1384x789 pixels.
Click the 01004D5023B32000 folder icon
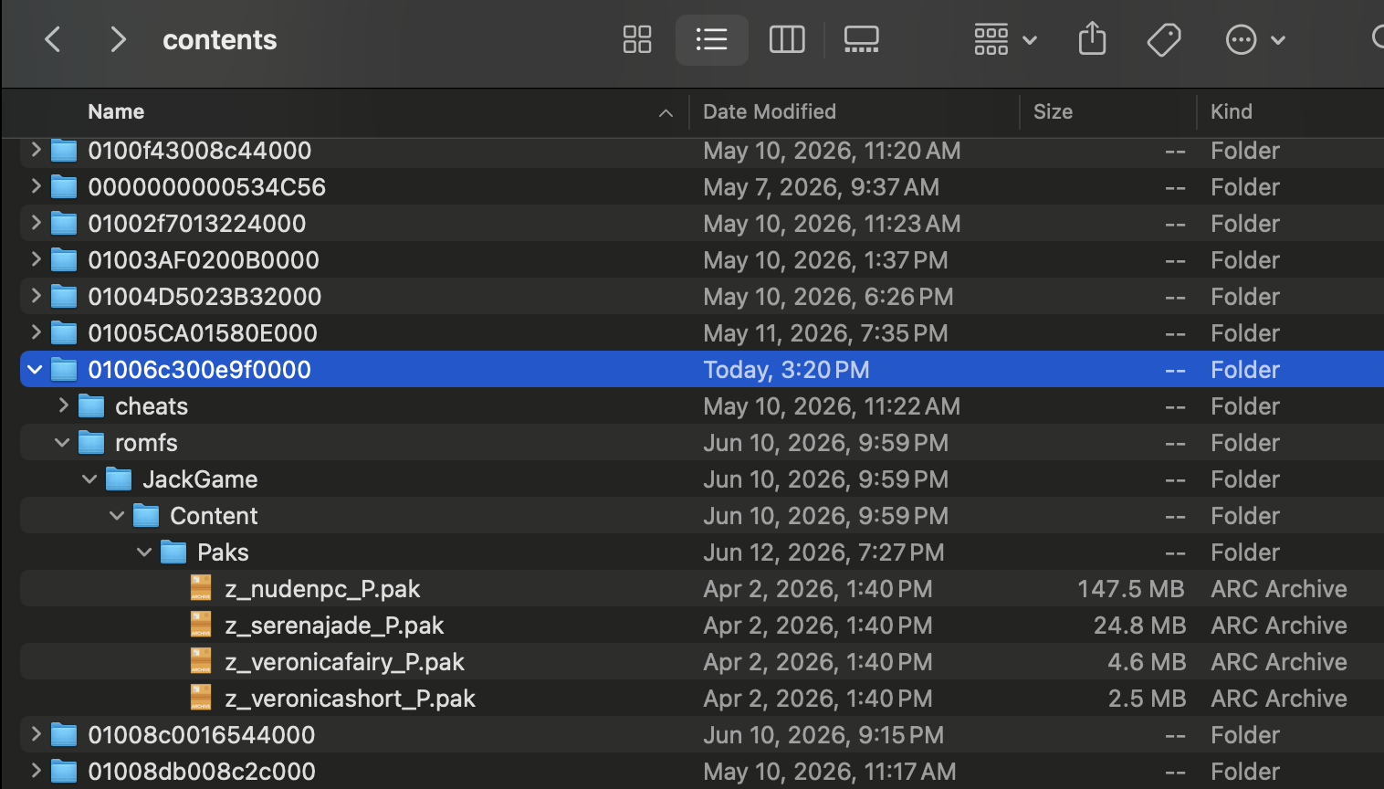pos(64,296)
